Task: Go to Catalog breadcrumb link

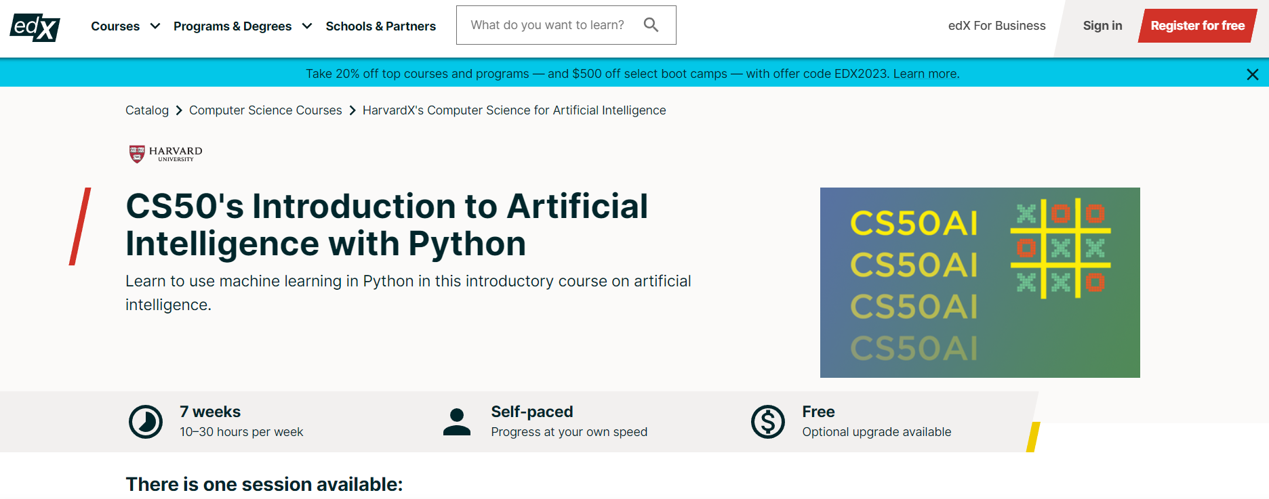Action: [x=147, y=110]
